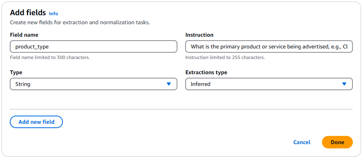Focus the Instruction text input box
The image size is (363, 157).
269,47
